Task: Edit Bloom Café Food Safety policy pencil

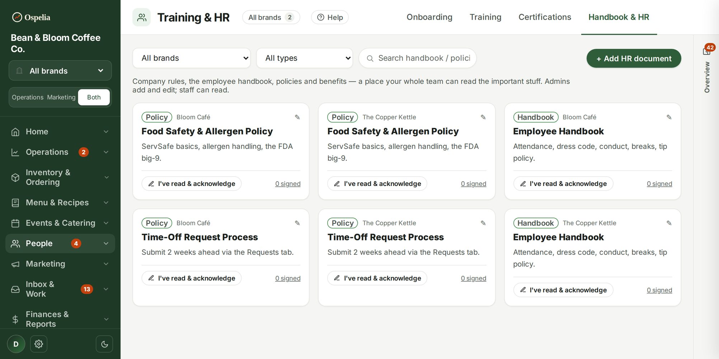Action: (297, 117)
